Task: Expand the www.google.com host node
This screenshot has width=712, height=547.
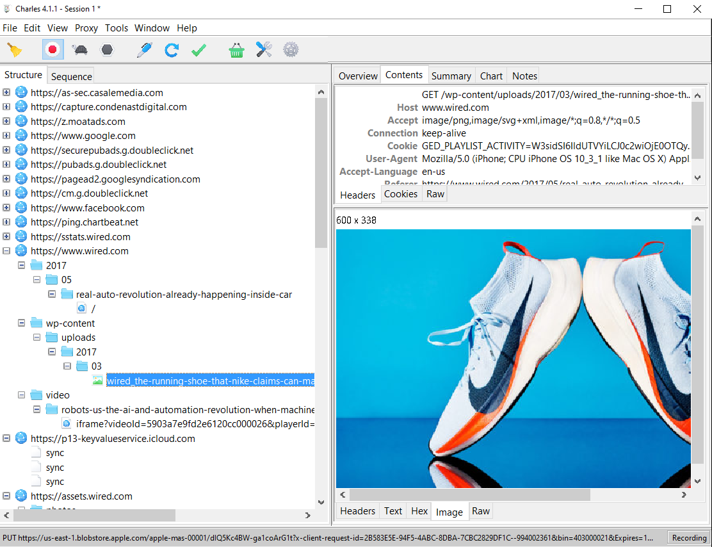Action: (x=6, y=135)
